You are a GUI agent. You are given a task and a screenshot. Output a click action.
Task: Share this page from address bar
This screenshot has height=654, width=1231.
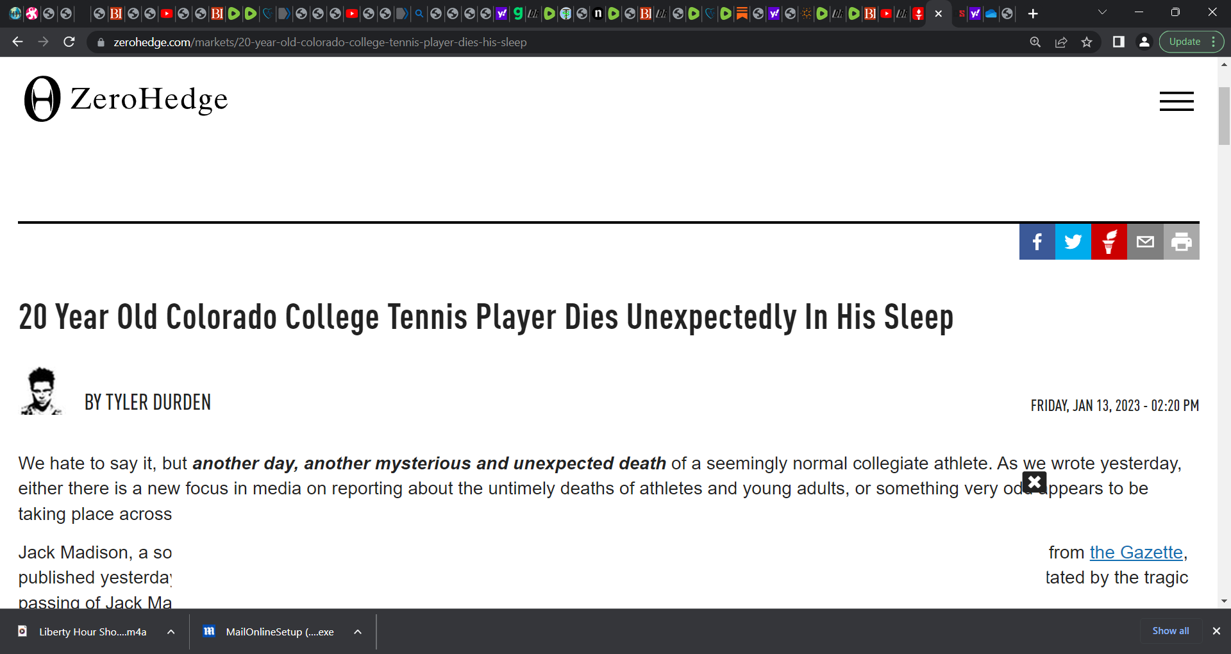[x=1061, y=42]
